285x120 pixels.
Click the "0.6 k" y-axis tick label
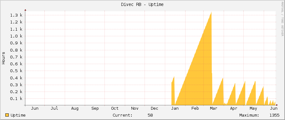click(16, 64)
